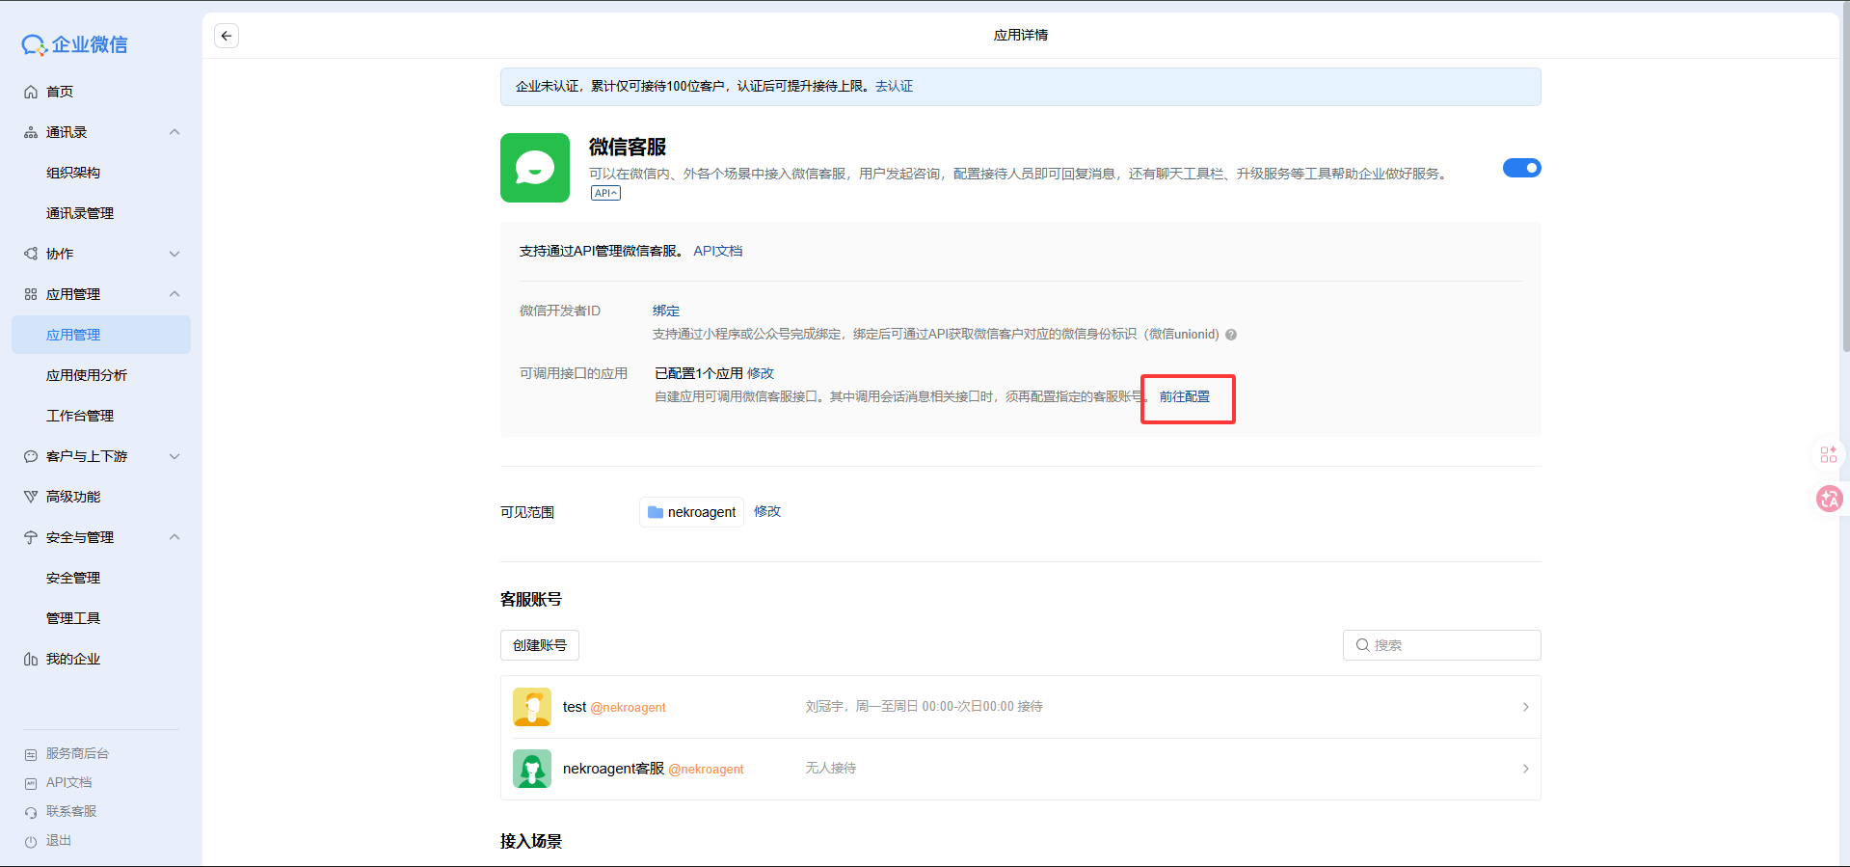Select 应用管理 submenu item
The height and width of the screenshot is (867, 1850).
(x=101, y=335)
